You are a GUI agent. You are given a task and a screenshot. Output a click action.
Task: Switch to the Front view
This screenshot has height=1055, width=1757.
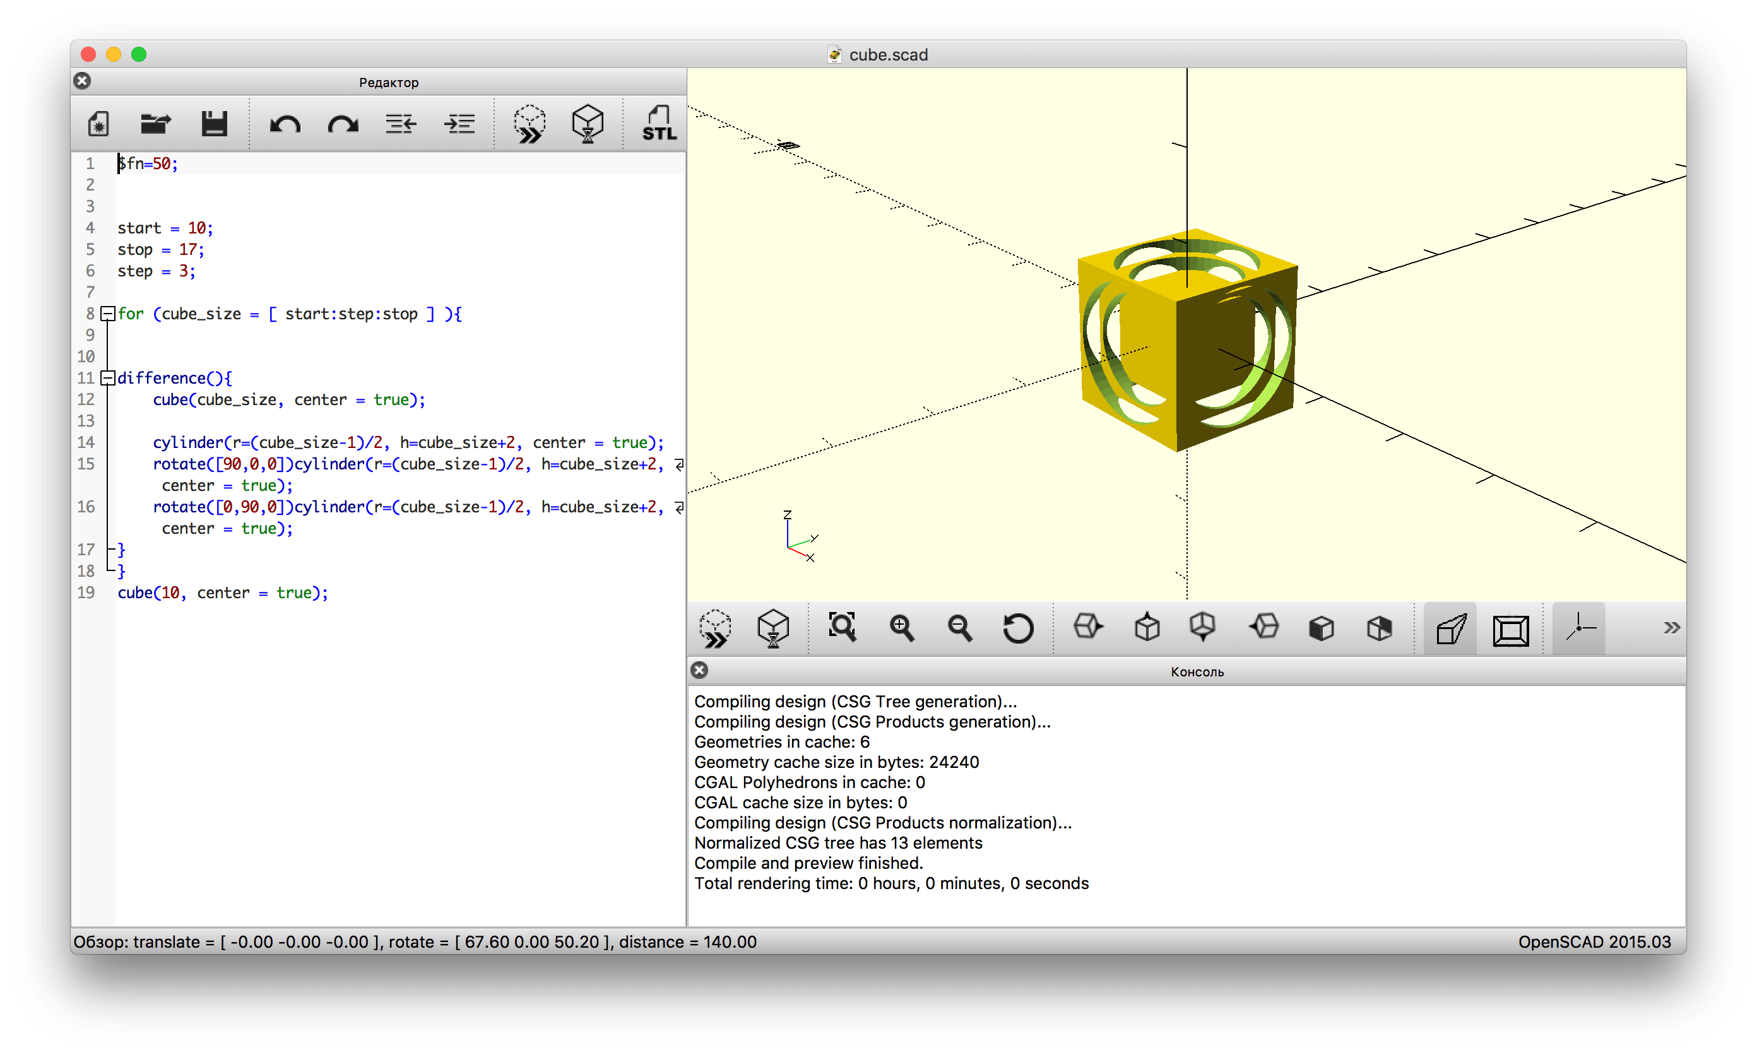click(1321, 628)
